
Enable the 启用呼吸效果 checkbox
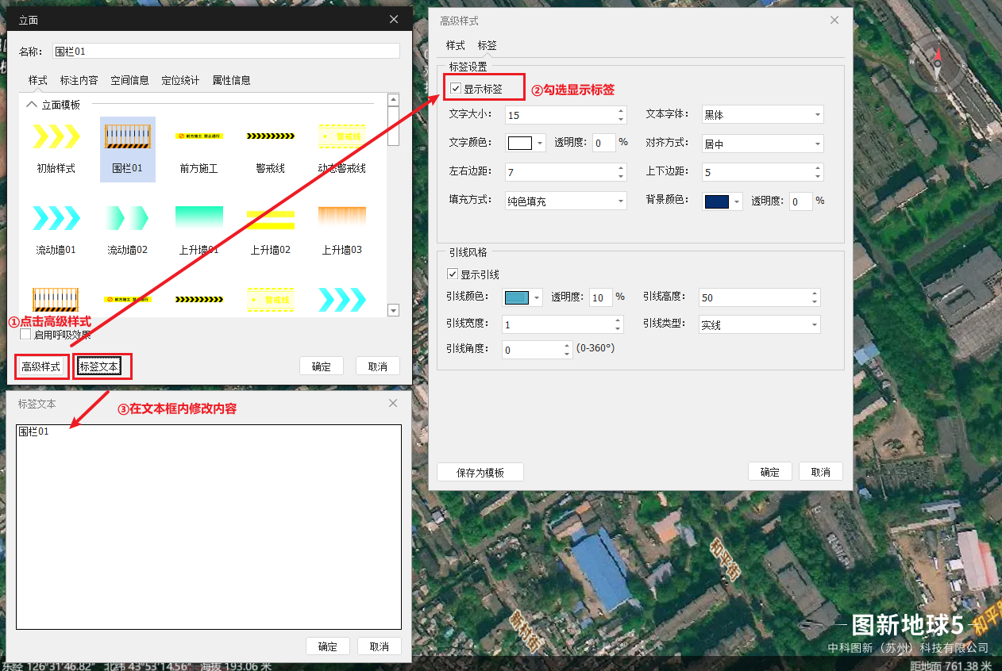(25, 334)
